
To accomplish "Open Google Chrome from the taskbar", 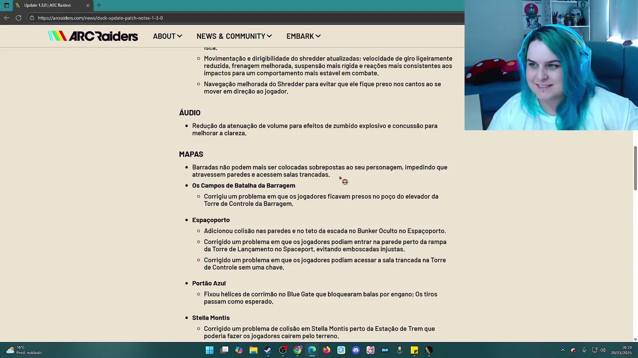I will (298, 350).
